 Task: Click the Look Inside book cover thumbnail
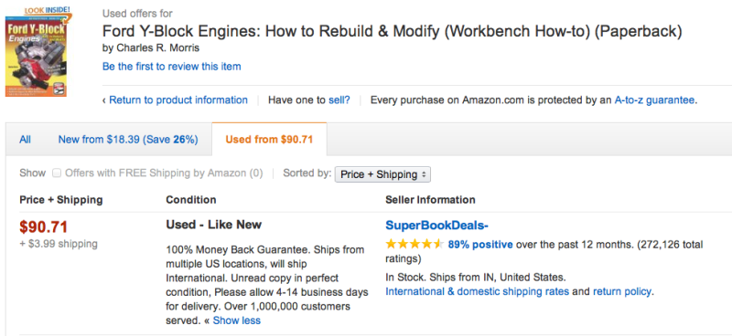point(36,57)
